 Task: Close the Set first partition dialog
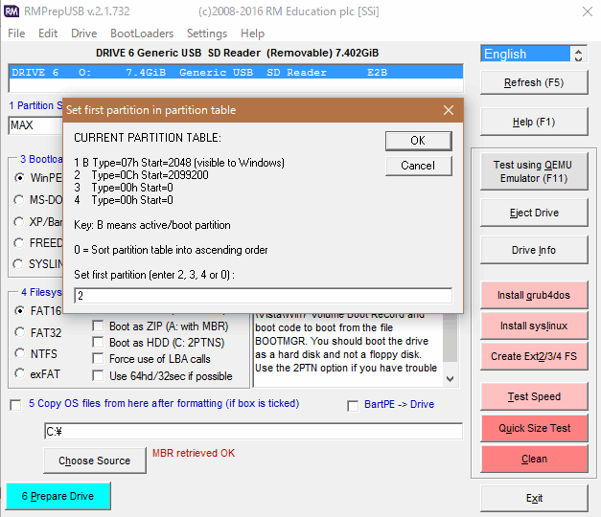449,110
